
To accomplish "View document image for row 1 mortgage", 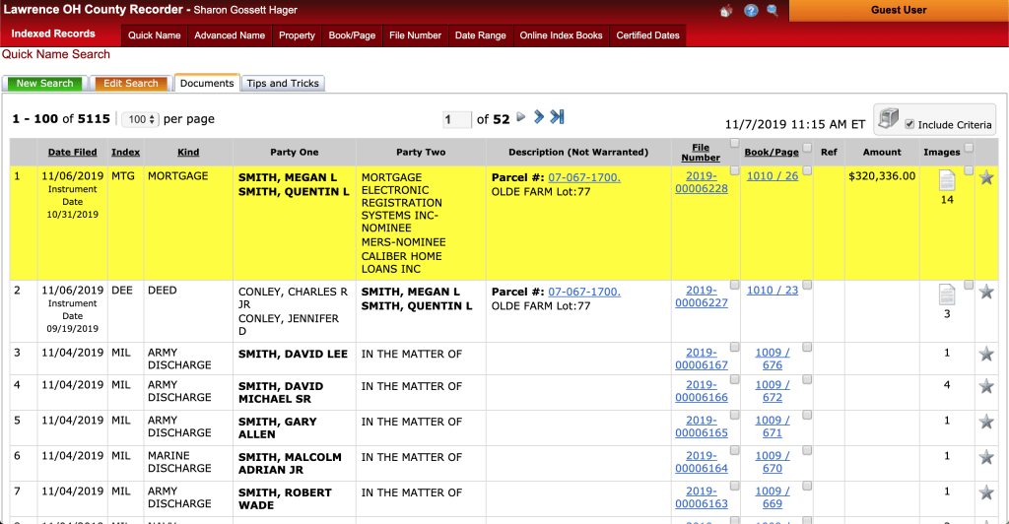I will 947,180.
